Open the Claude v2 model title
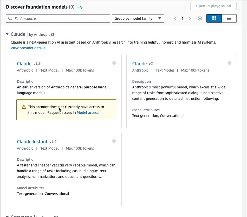 (x=139, y=64)
